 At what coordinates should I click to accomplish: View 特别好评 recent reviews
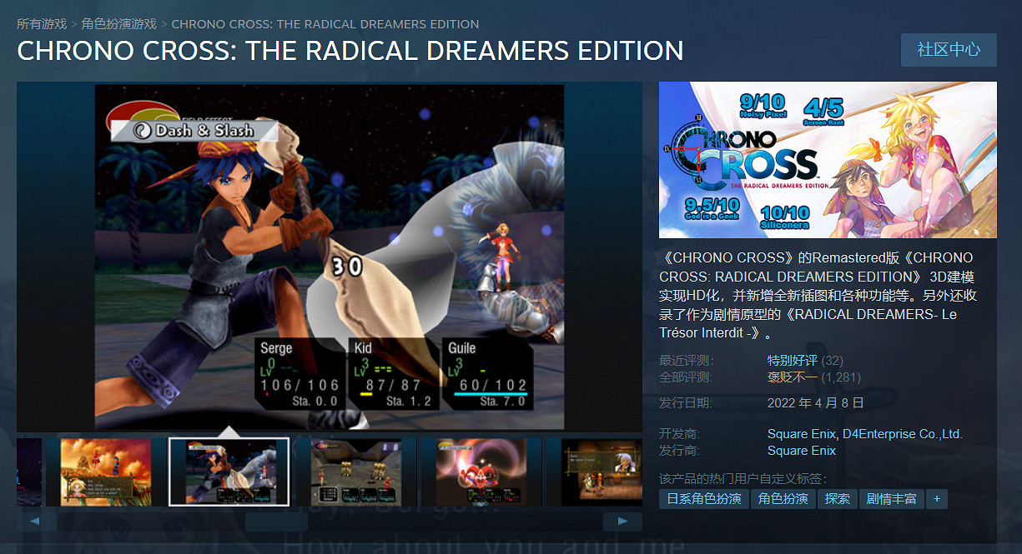pyautogui.click(x=793, y=361)
